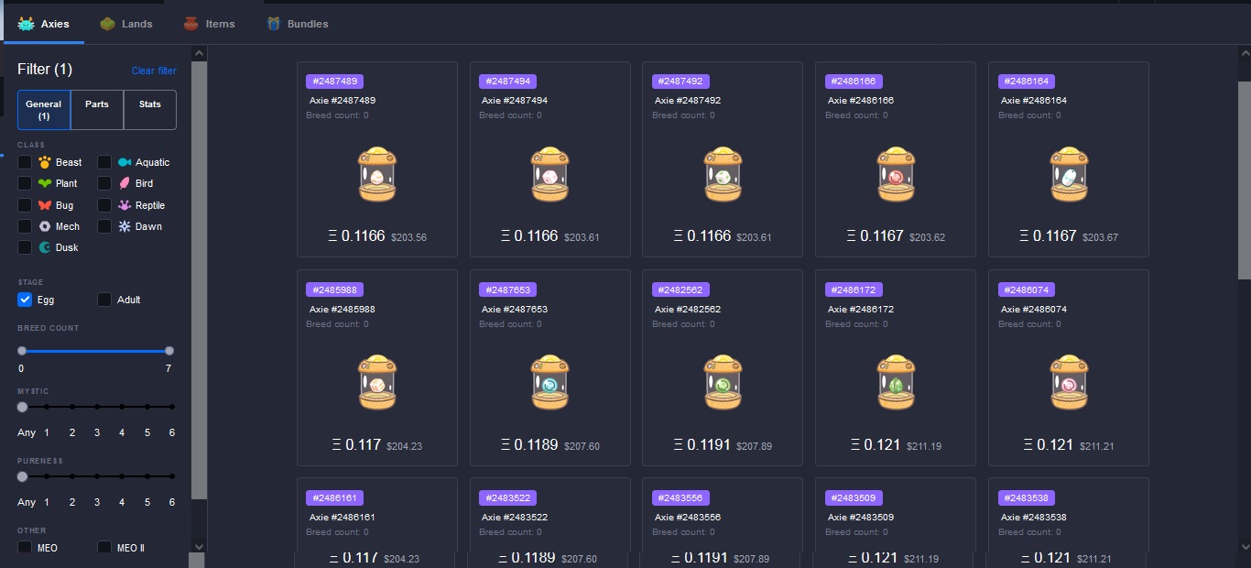Select the Parts filter tab

(x=97, y=110)
